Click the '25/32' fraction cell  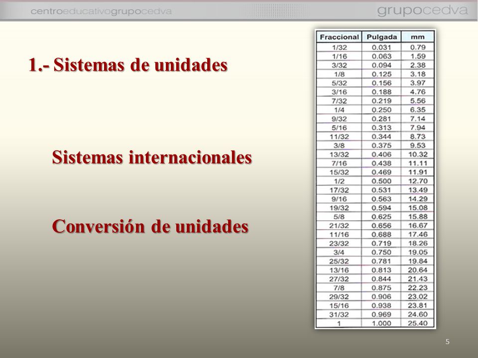click(x=339, y=262)
